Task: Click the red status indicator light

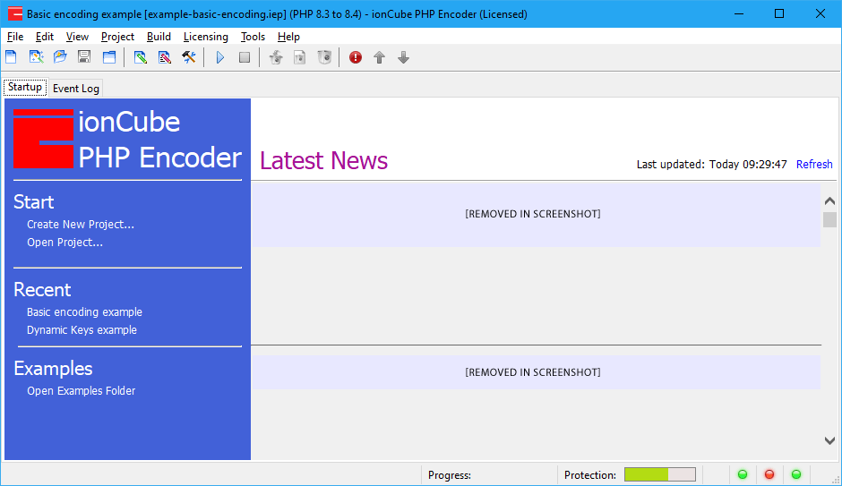Action: [769, 474]
